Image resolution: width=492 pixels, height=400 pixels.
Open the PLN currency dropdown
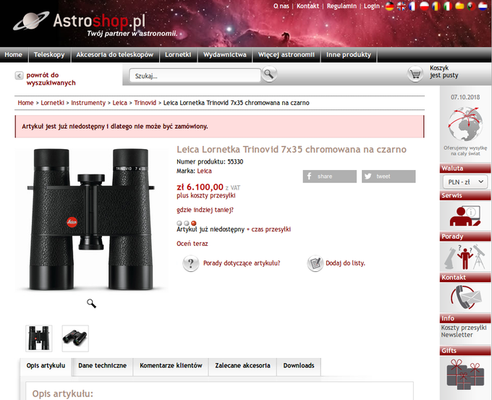coord(465,182)
